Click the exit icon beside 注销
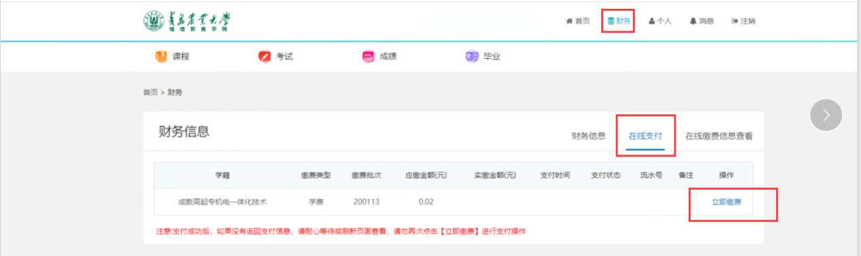Image resolution: width=861 pixels, height=256 pixels. tap(734, 21)
